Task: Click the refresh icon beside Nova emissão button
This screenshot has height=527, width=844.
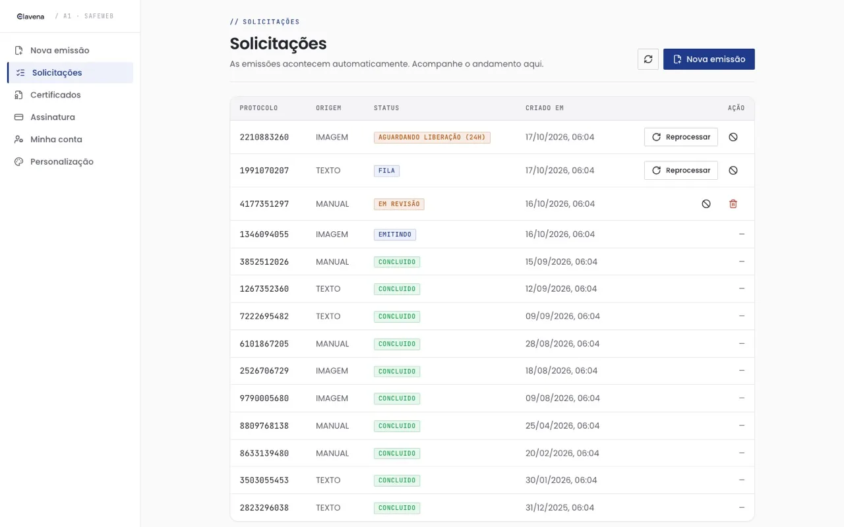Action: 648,59
